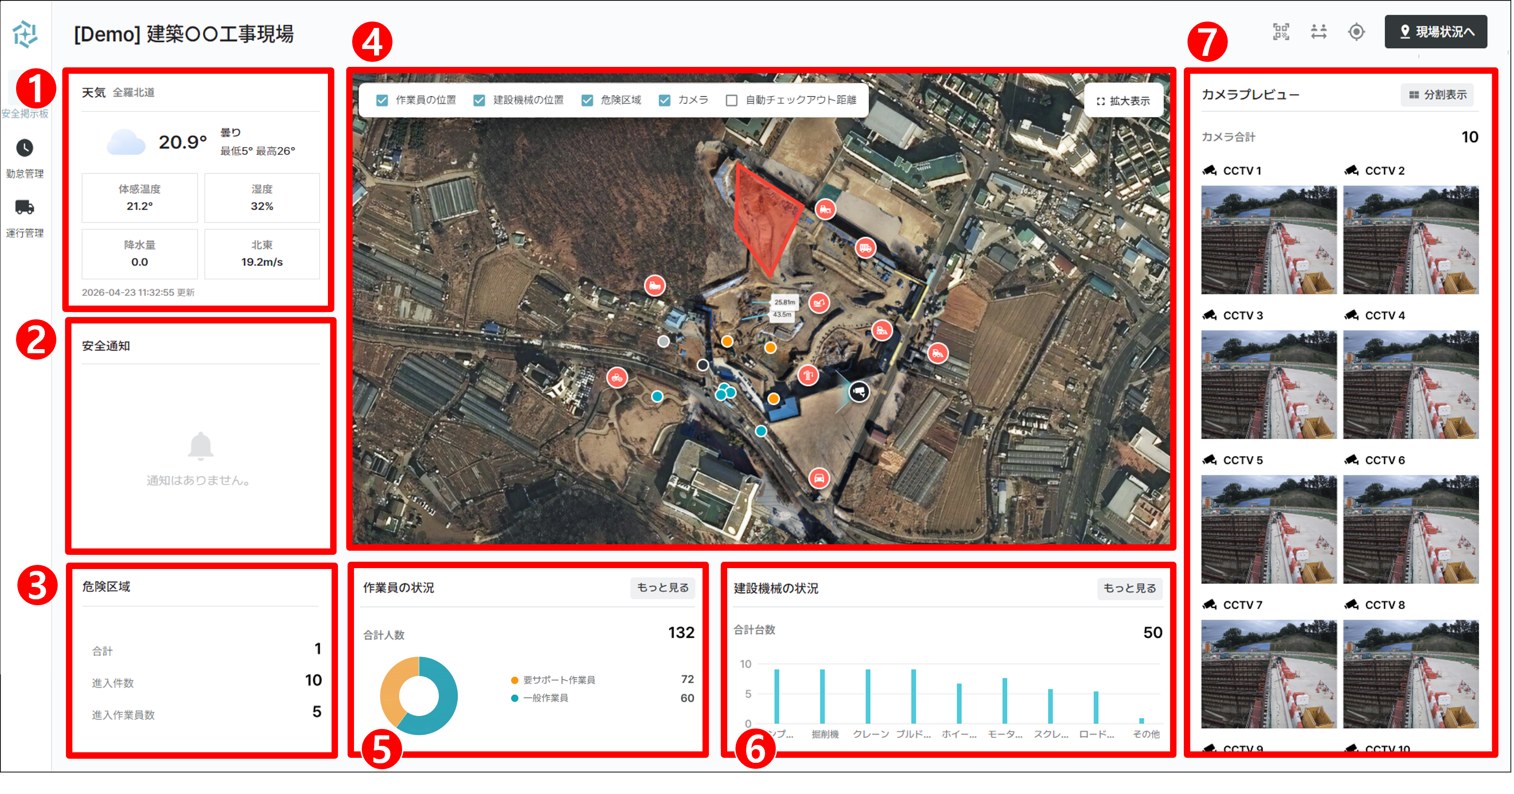Click the 降水量 0.0 weather cell

139,253
